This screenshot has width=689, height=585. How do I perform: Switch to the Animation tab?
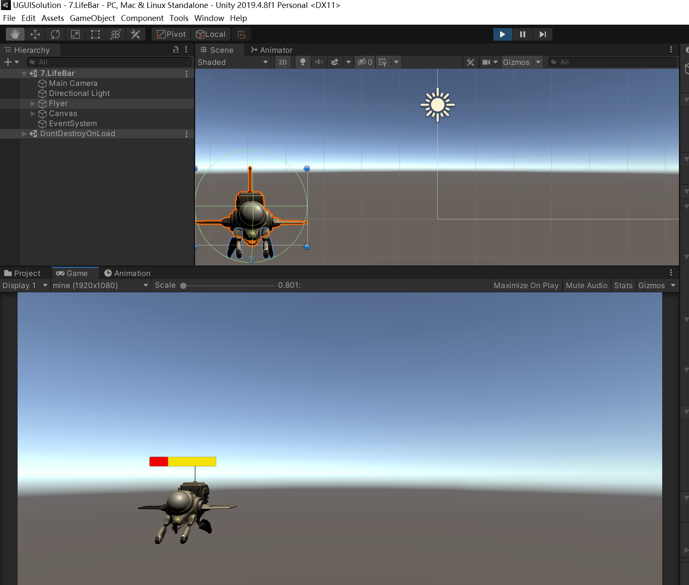click(x=127, y=273)
